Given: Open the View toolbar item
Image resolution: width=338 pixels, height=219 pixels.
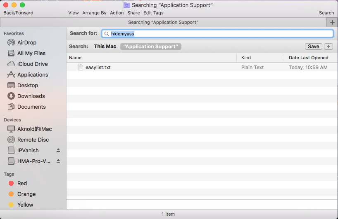Looking at the screenshot, I should click(x=74, y=13).
